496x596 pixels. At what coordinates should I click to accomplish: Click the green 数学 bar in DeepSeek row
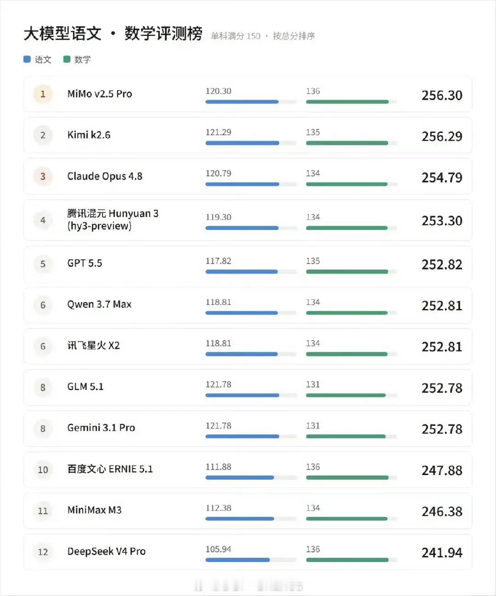click(x=347, y=560)
